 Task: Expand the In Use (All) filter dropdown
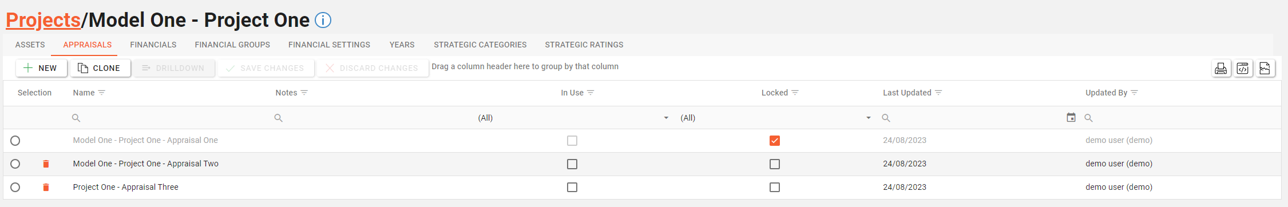(666, 118)
